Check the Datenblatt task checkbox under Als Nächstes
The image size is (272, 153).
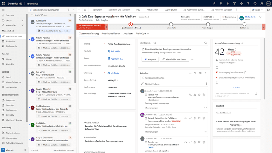(143, 49)
